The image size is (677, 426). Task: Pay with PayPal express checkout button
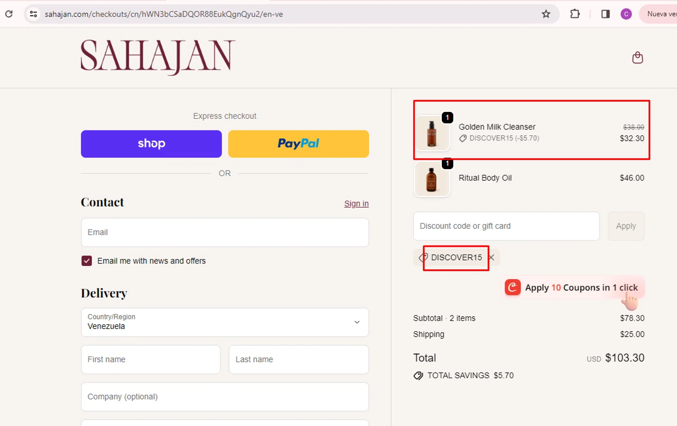click(298, 144)
